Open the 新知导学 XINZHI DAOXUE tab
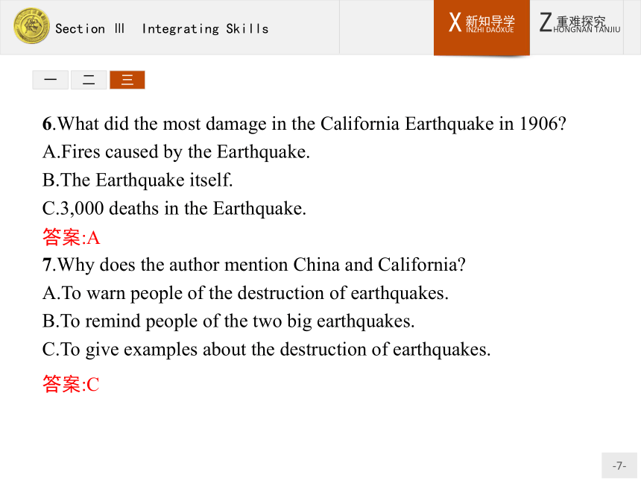 [x=481, y=27]
